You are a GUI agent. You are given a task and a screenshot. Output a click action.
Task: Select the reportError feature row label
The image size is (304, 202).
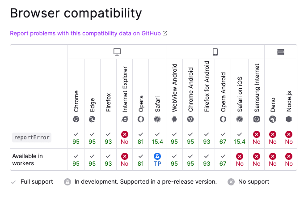click(31, 138)
